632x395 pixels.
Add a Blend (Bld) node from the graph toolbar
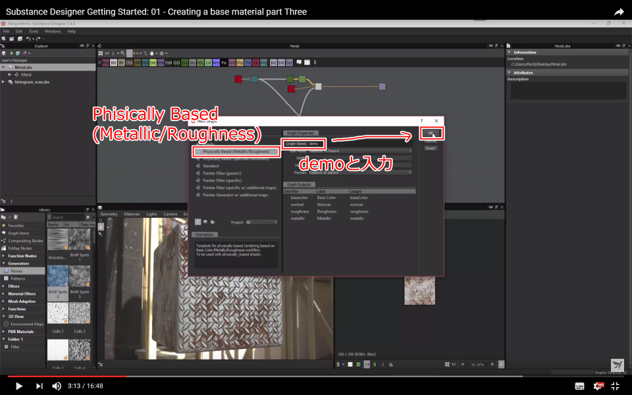(113, 63)
